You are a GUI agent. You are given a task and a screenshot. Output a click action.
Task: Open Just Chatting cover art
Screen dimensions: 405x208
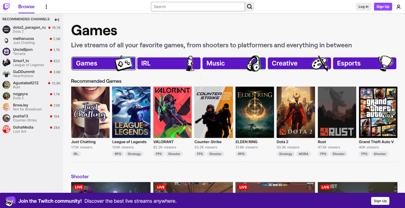90,112
